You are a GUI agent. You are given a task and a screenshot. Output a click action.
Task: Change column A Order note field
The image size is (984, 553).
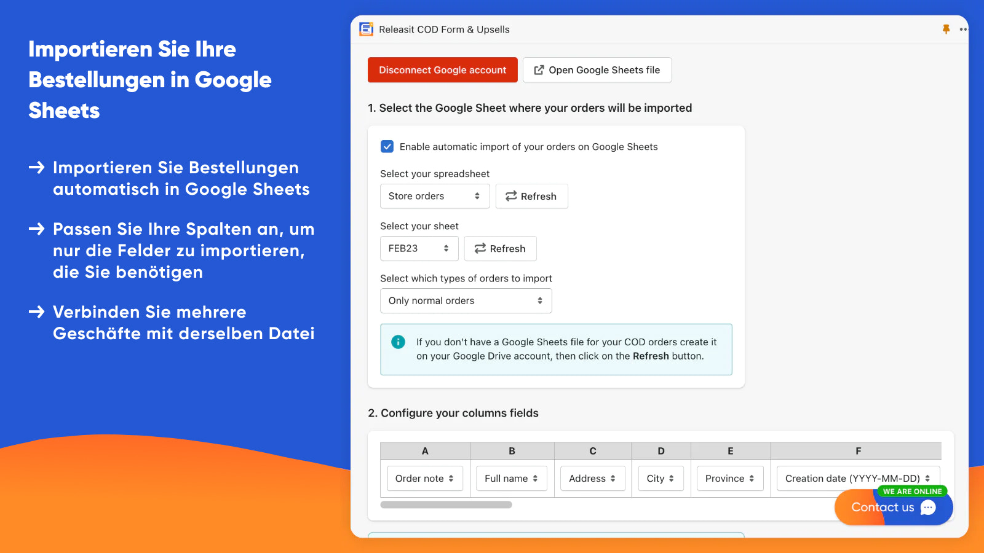pos(424,478)
